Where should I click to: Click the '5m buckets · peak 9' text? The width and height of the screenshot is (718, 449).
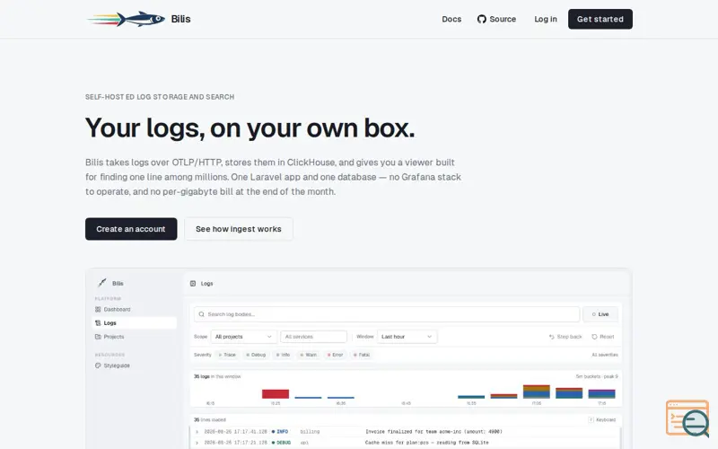pos(597,376)
